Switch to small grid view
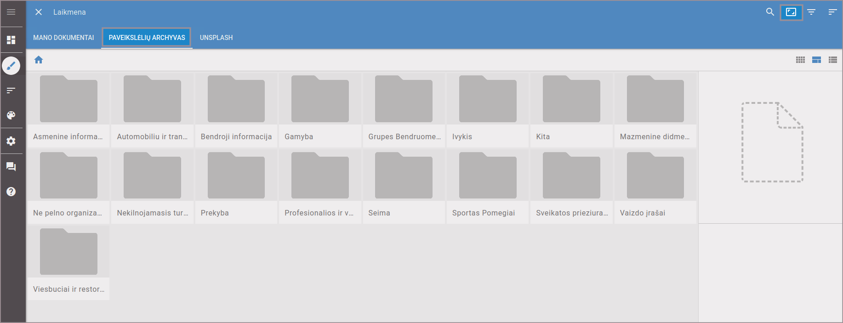 coord(800,60)
